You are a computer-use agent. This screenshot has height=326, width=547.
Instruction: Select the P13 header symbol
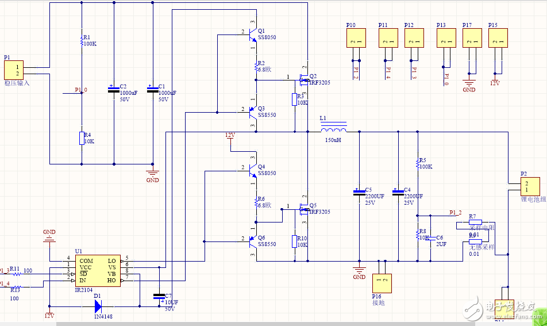[446, 38]
